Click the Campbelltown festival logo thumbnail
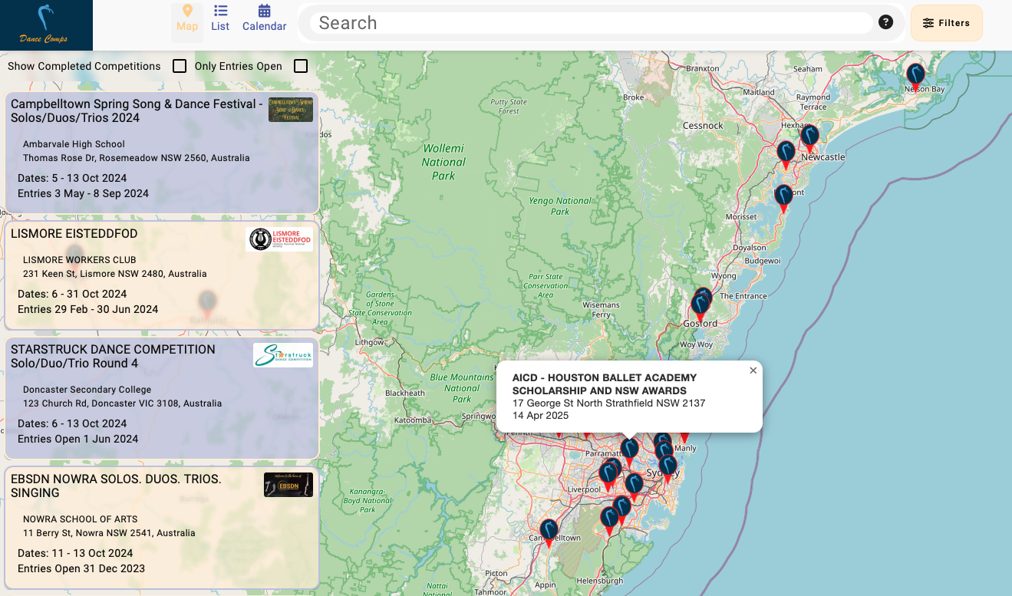The height and width of the screenshot is (596, 1012). point(291,110)
